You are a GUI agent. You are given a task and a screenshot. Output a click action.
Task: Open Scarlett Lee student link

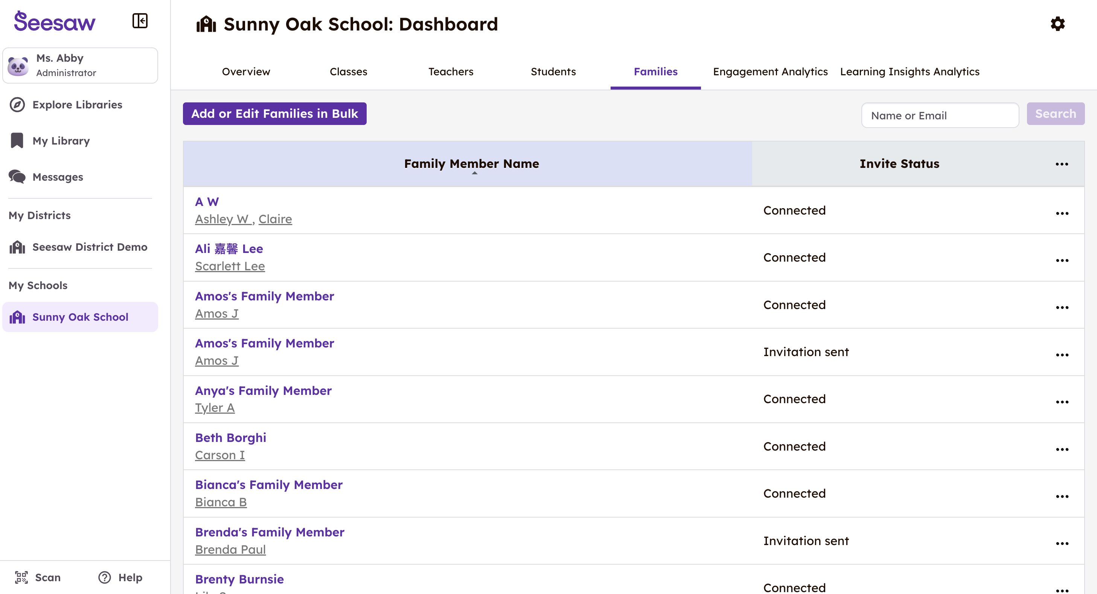[230, 266]
